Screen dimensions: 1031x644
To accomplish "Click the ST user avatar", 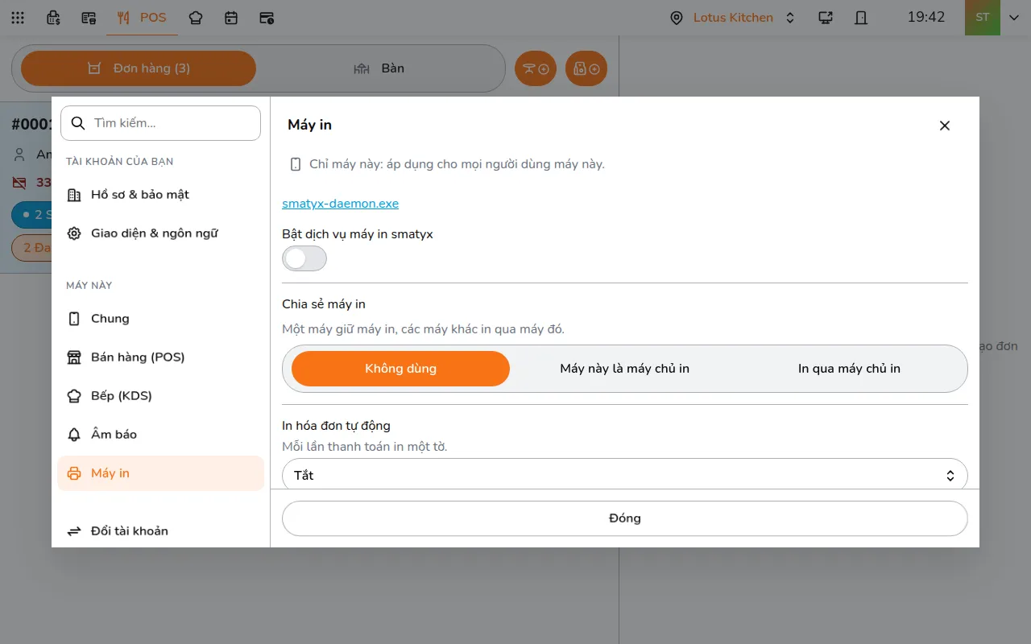I will click(x=983, y=18).
